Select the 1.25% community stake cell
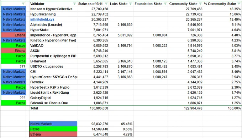242x138 pixels. [222, 103]
